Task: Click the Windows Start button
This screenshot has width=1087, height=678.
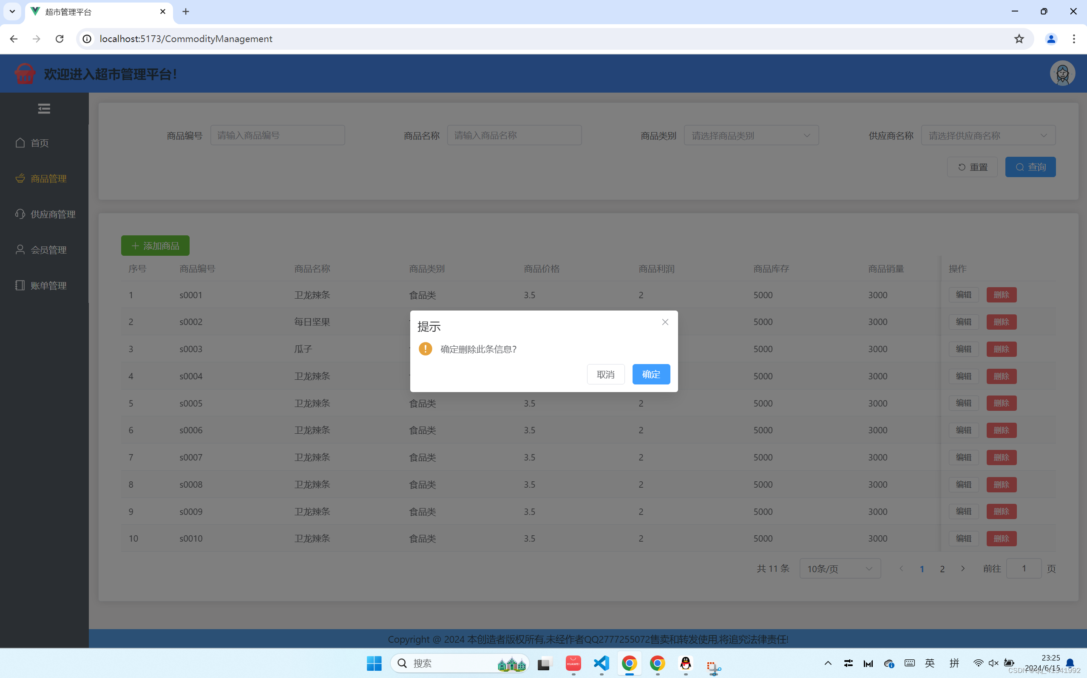Action: pyautogui.click(x=374, y=663)
